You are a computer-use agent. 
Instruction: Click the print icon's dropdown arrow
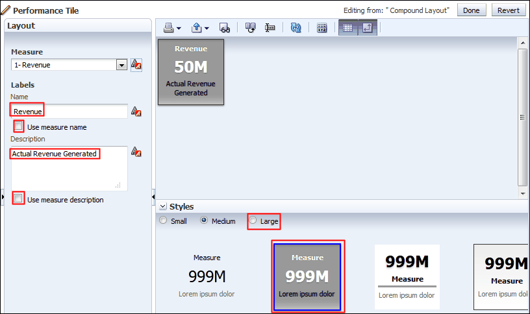(179, 29)
